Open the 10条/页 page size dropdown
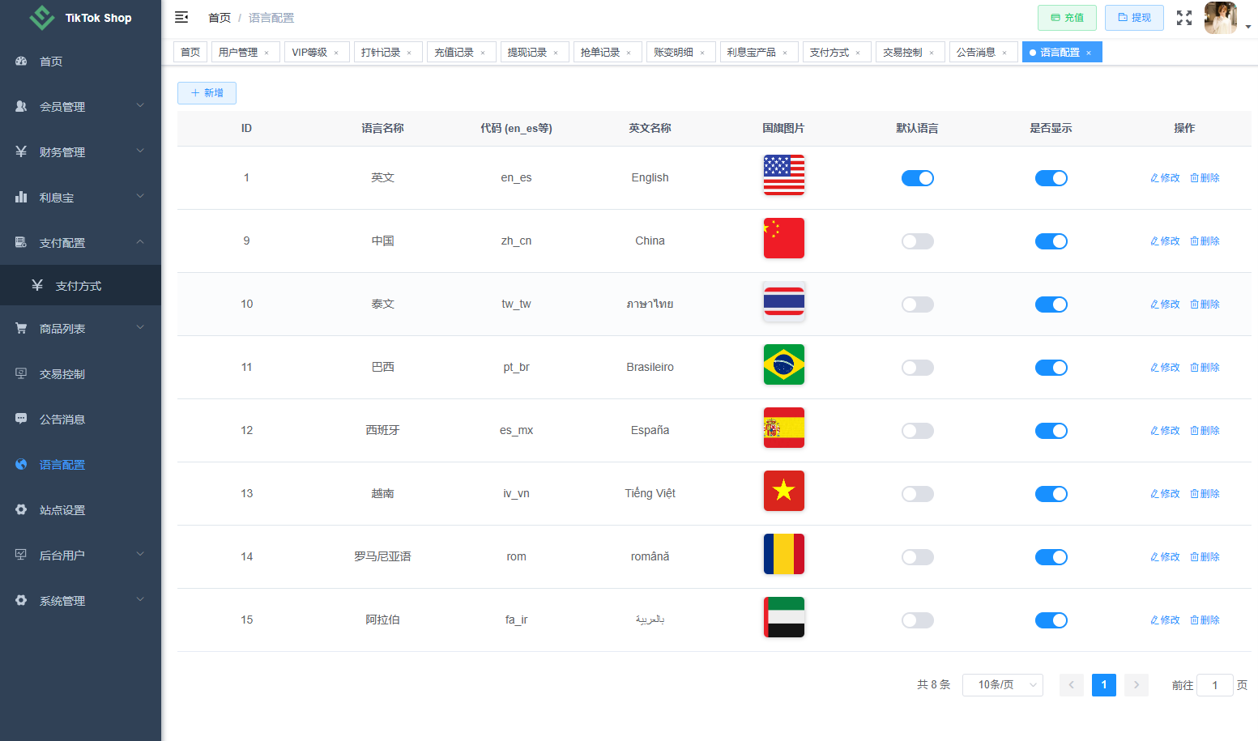Screen dimensions: 1258x741 (1003, 685)
